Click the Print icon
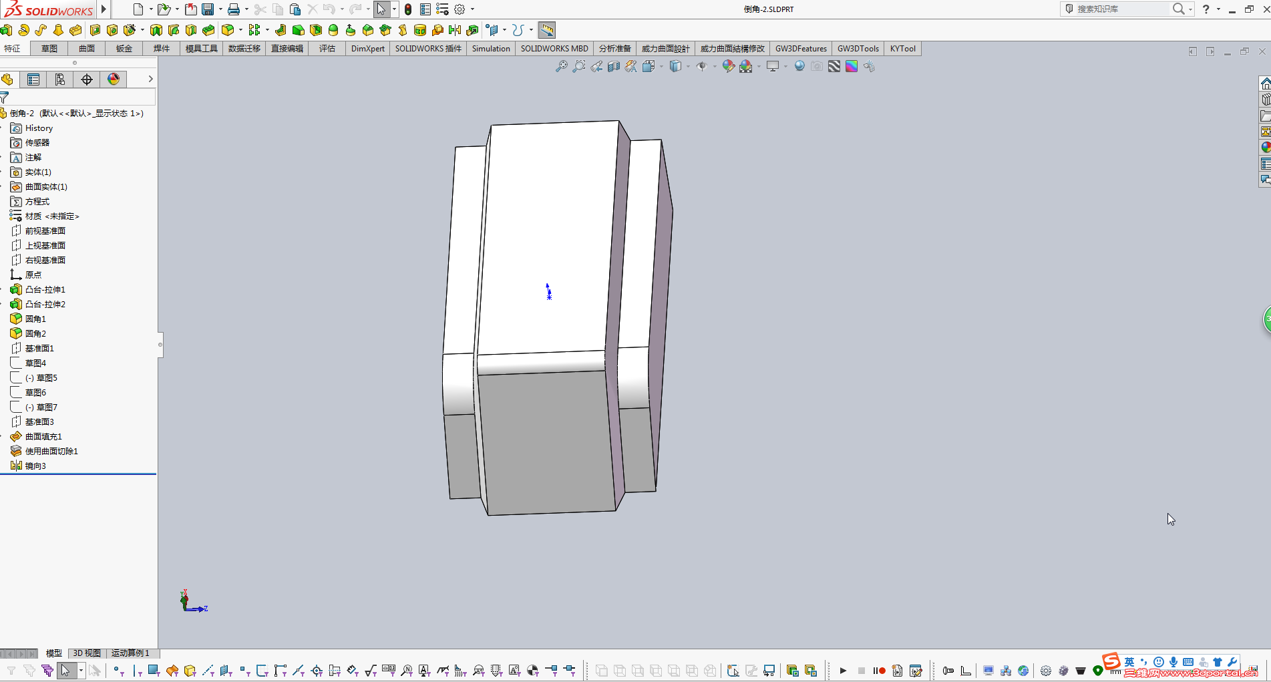This screenshot has height=682, width=1271. [233, 9]
